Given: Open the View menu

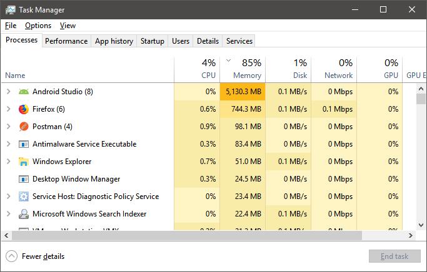Looking at the screenshot, I should [68, 26].
